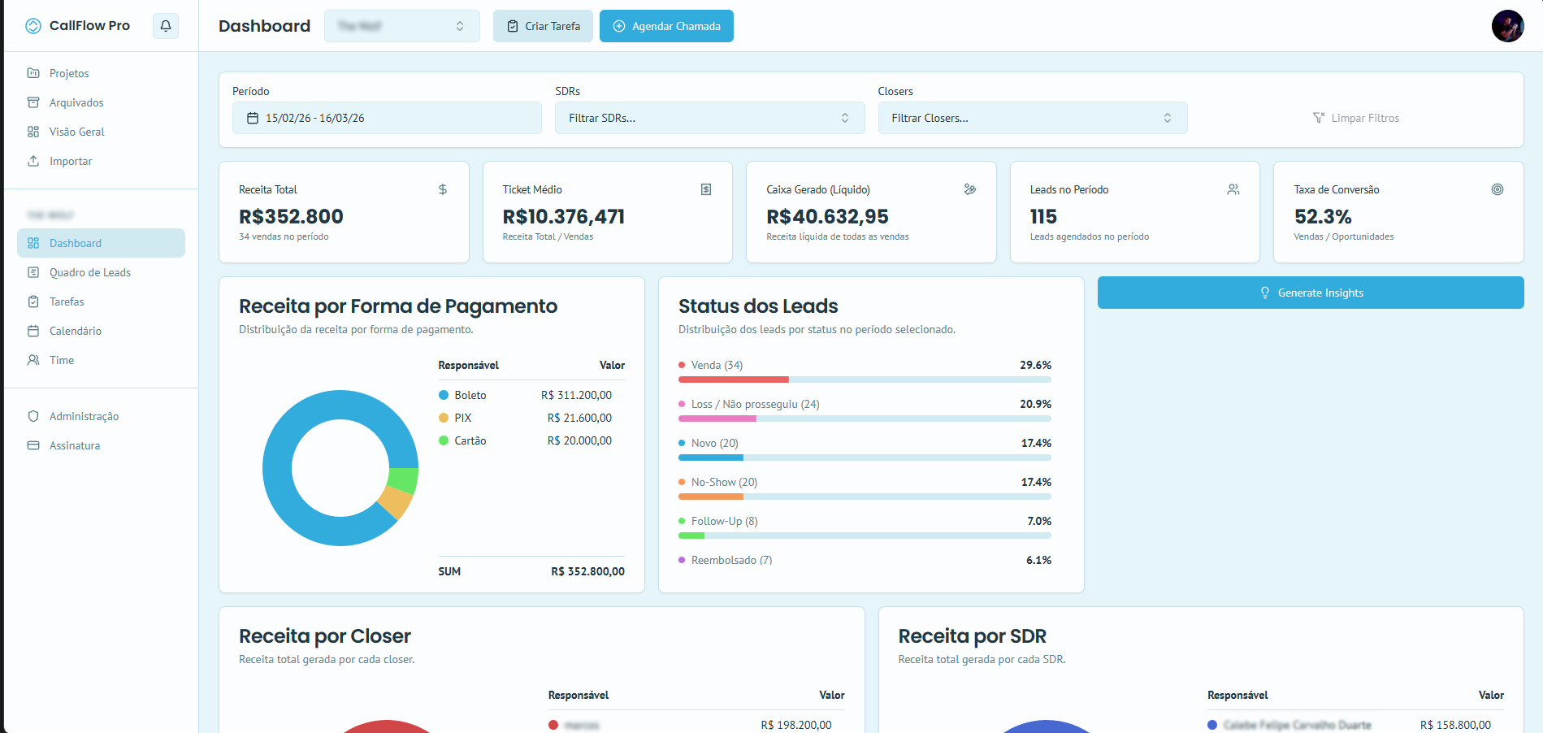The width and height of the screenshot is (1543, 733).
Task: Click the blue Boleto legend dot
Action: [444, 395]
